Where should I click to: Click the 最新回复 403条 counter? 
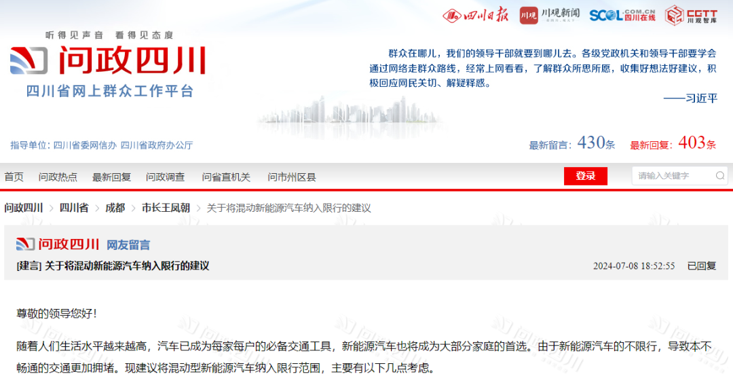coord(673,143)
